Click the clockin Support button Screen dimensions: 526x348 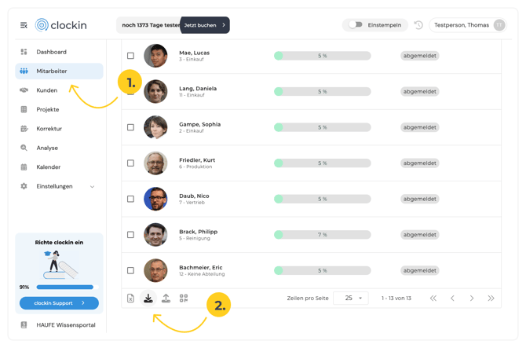point(59,303)
